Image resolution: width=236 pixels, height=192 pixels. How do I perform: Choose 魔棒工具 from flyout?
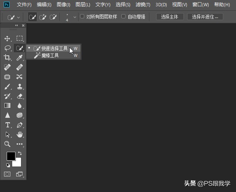coord(54,55)
